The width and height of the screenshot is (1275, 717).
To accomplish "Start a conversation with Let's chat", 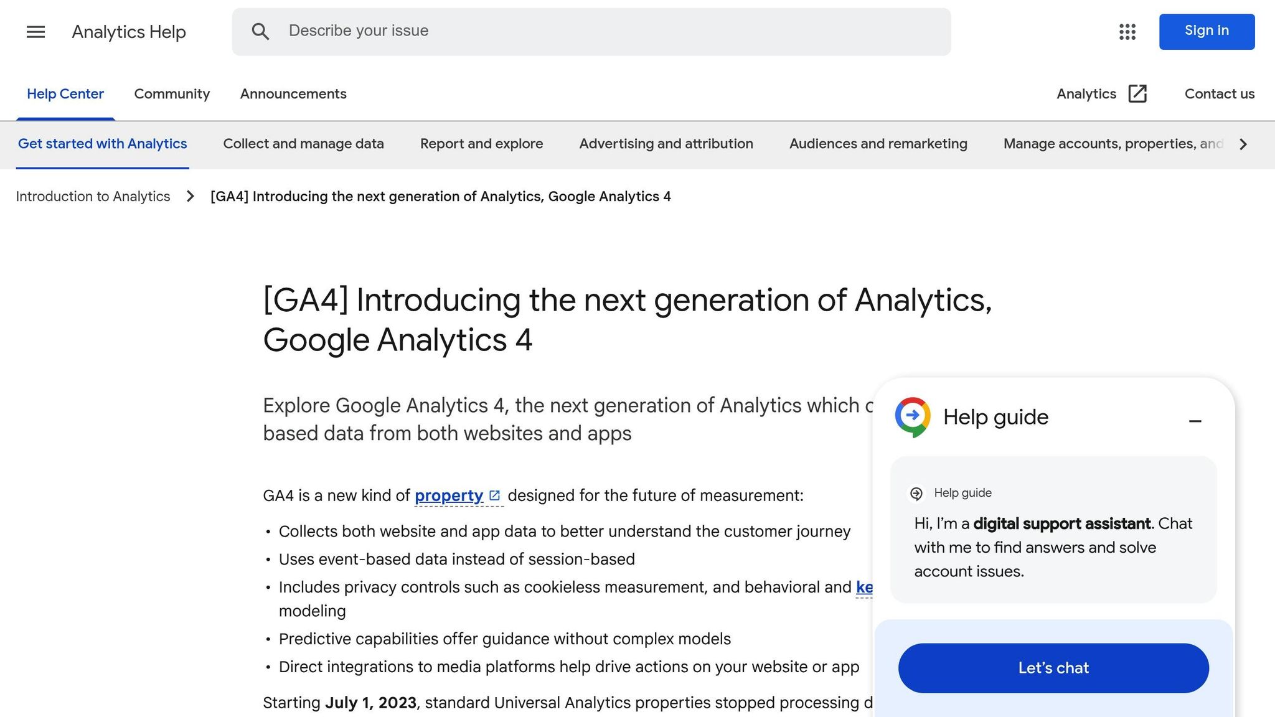I will click(1052, 667).
